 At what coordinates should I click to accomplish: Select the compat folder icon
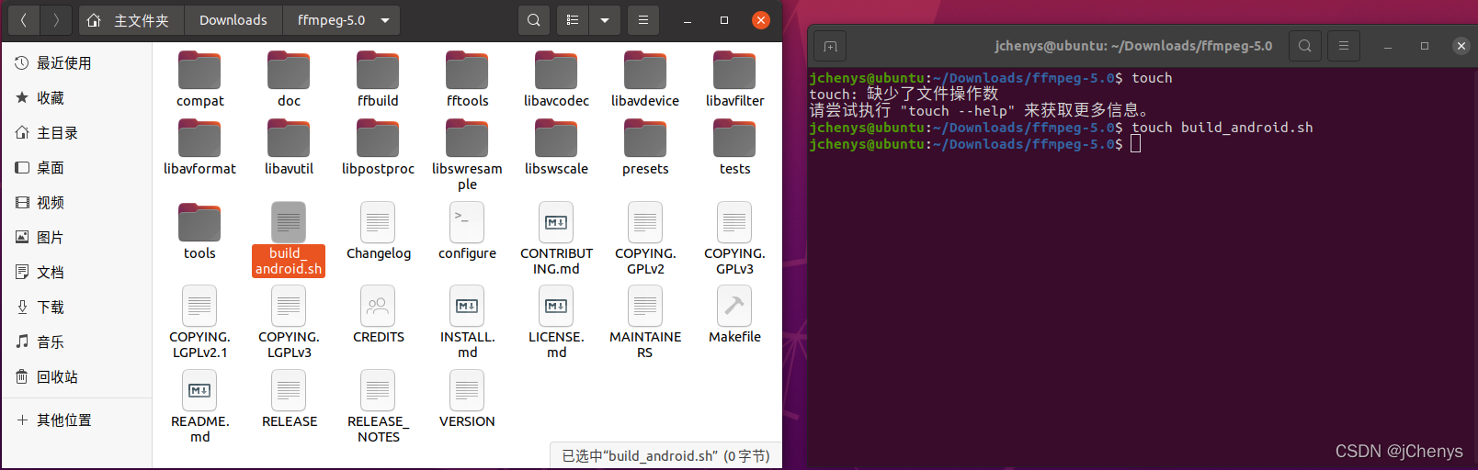(199, 70)
